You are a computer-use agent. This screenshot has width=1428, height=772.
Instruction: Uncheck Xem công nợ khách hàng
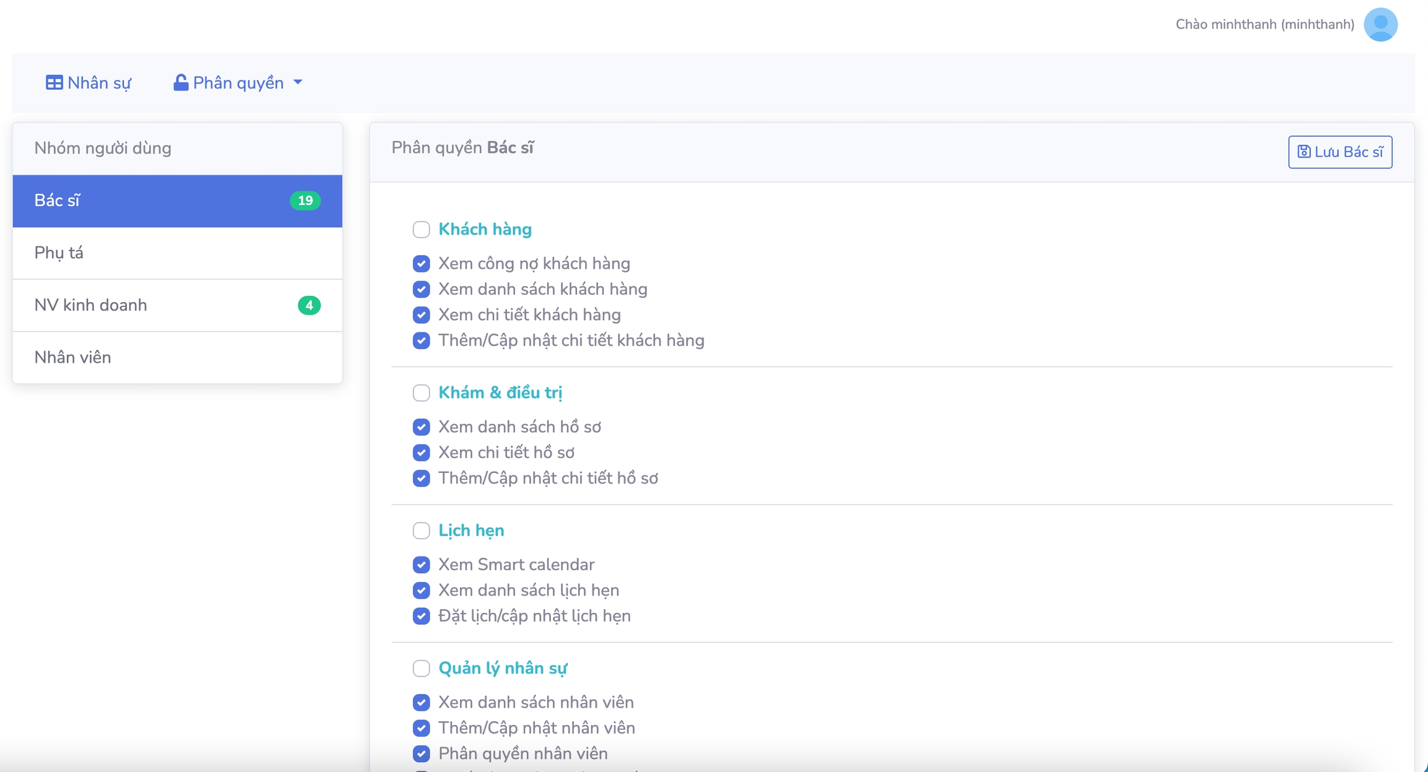(x=421, y=264)
